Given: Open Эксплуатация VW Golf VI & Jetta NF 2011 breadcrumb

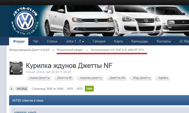Looking at the screenshot, I should (x=117, y=50).
